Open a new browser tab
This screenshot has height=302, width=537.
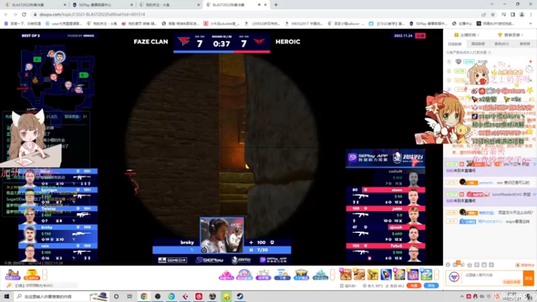pyautogui.click(x=276, y=5)
